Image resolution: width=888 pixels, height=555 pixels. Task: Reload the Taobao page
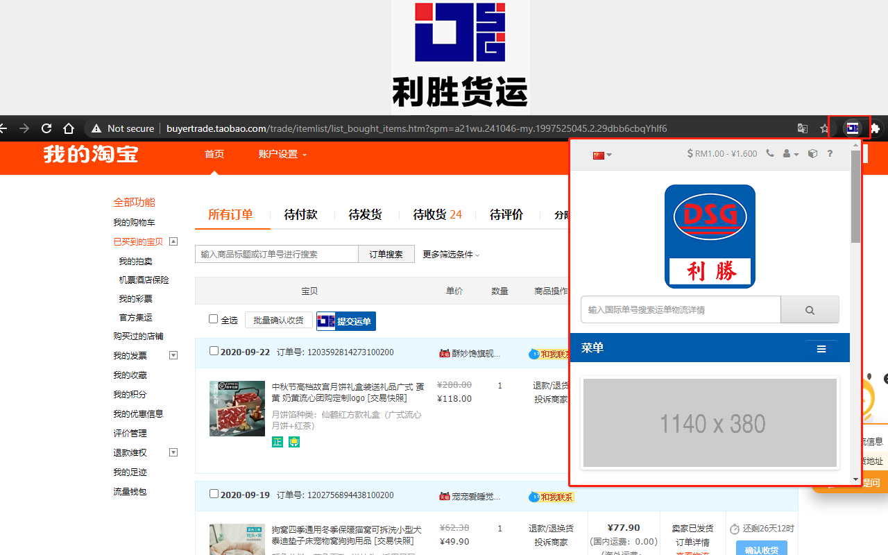46,128
